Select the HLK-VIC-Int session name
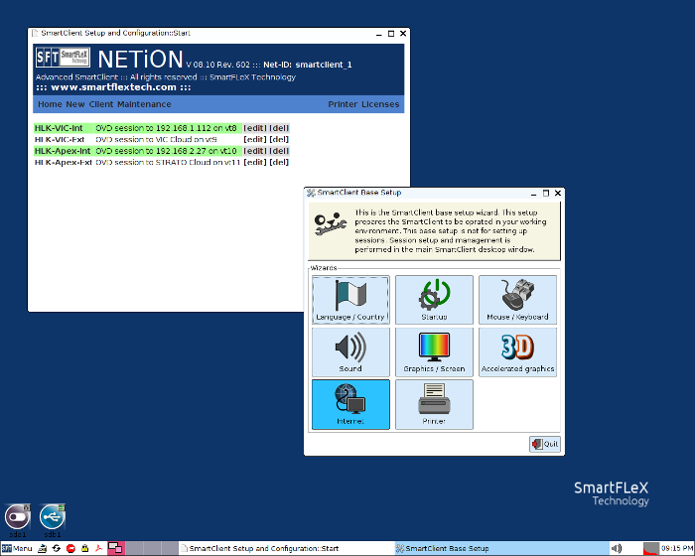Image resolution: width=695 pixels, height=556 pixels. 59,128
